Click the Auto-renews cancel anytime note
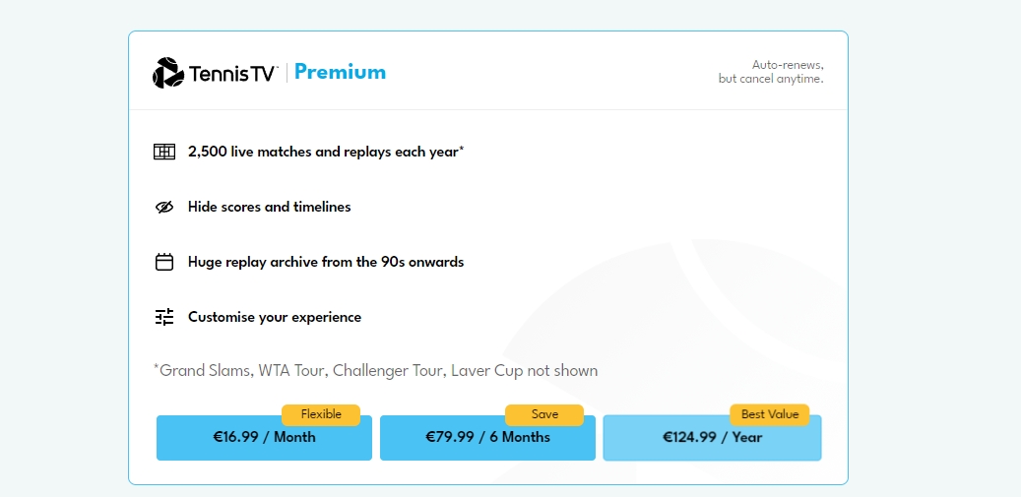Screen dimensions: 1021x497 point(771,72)
